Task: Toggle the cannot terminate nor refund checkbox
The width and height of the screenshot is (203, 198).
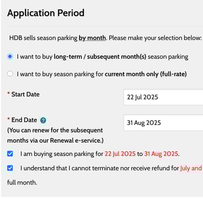Action: pos(10,168)
